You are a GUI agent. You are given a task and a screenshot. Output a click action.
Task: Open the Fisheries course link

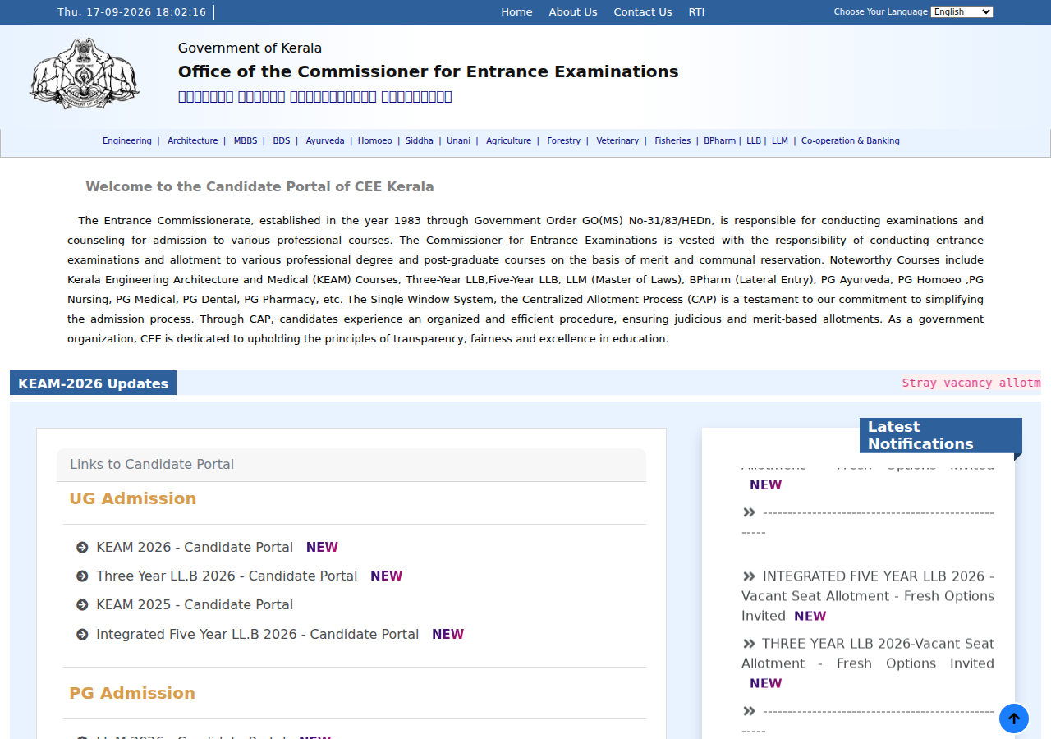(x=672, y=141)
